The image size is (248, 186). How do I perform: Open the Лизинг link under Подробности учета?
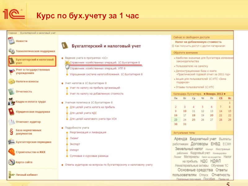point(74,138)
